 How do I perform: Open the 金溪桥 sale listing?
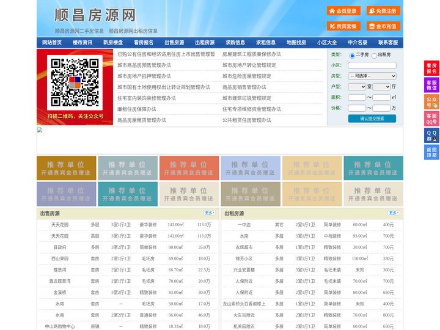tap(60, 293)
